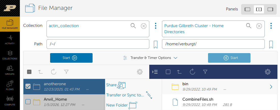
Task: Open the Anvil_Home folder
Action: click(55, 99)
